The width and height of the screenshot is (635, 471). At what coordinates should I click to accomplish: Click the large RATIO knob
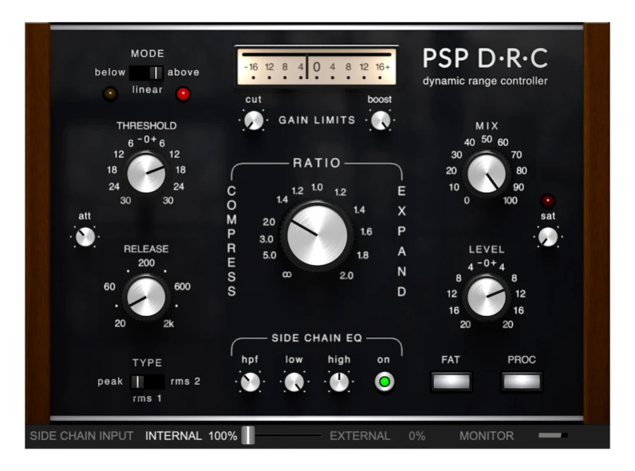(x=317, y=235)
